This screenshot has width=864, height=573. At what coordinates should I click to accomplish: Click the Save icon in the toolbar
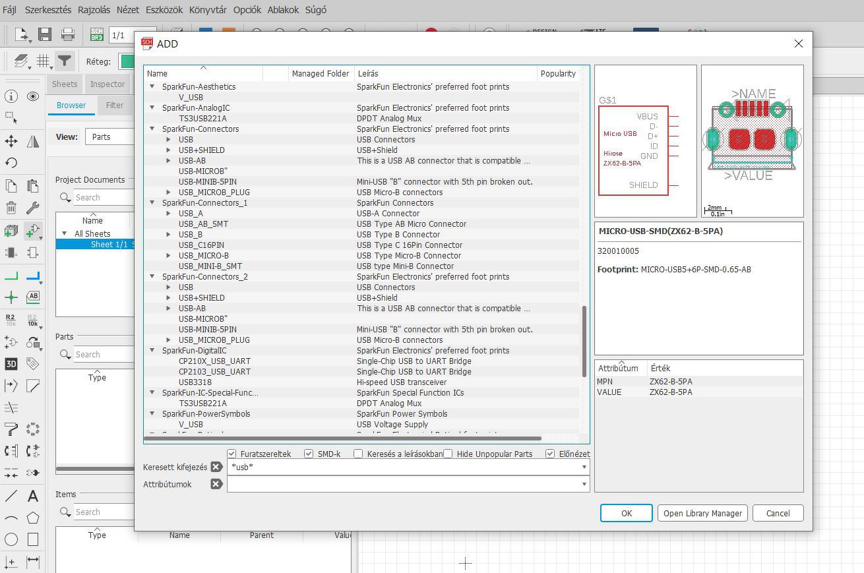tap(45, 34)
